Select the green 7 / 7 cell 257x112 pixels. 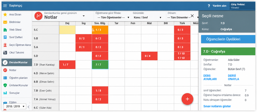(x=100, y=65)
